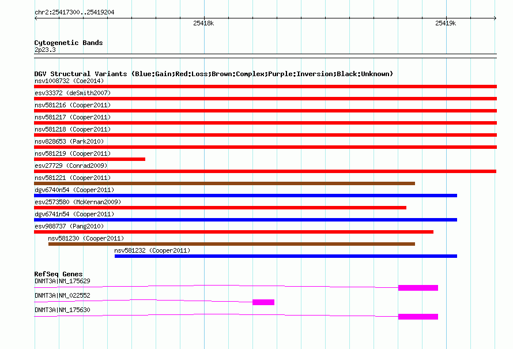Click the red bar under esv27729
This screenshot has width=513, height=349.
(265, 171)
